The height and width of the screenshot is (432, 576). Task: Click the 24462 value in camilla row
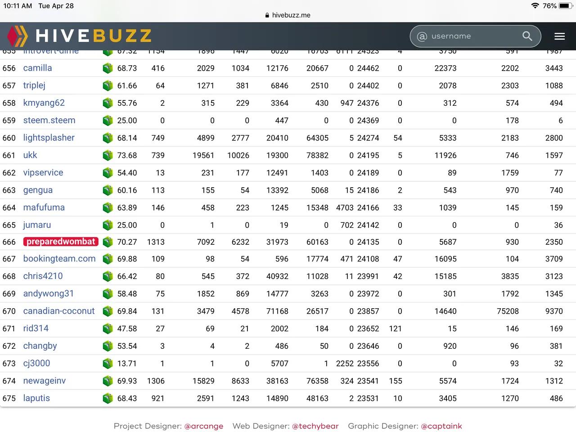pos(368,68)
